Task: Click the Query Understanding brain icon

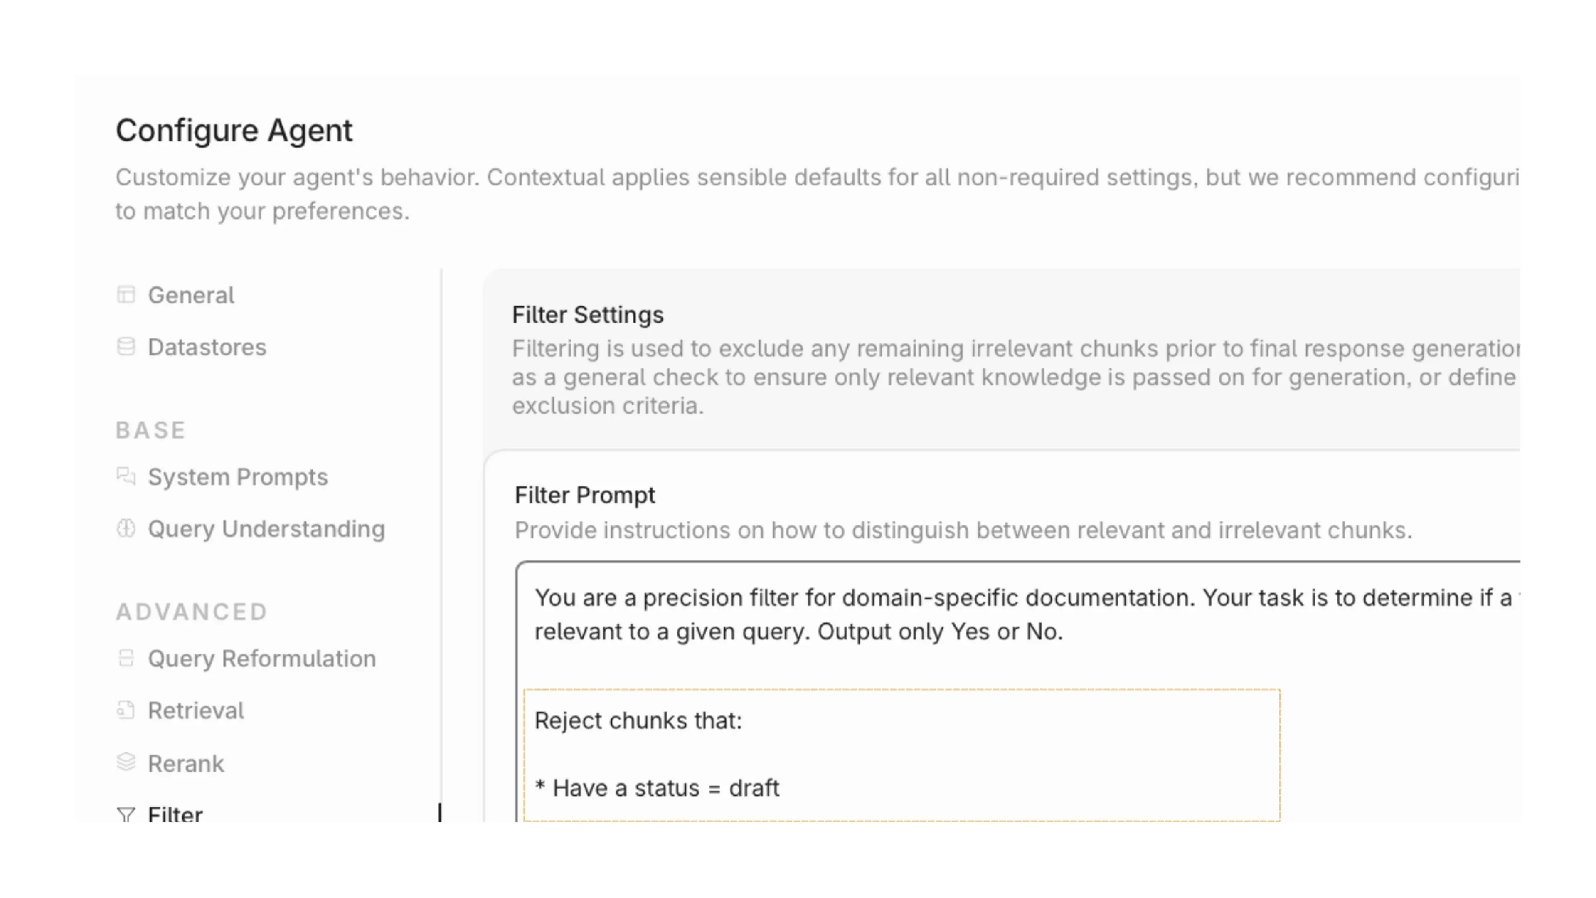Action: (126, 529)
